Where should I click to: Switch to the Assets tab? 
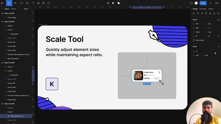pos(13,9)
